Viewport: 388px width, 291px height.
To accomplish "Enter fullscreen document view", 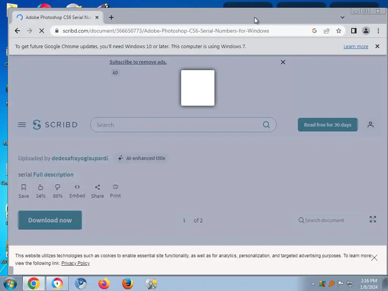I will click(373, 219).
